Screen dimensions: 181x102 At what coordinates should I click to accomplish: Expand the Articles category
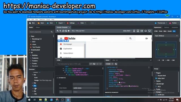31,55
